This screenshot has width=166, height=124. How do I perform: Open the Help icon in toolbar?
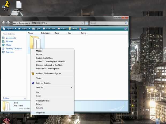(x=125, y=29)
